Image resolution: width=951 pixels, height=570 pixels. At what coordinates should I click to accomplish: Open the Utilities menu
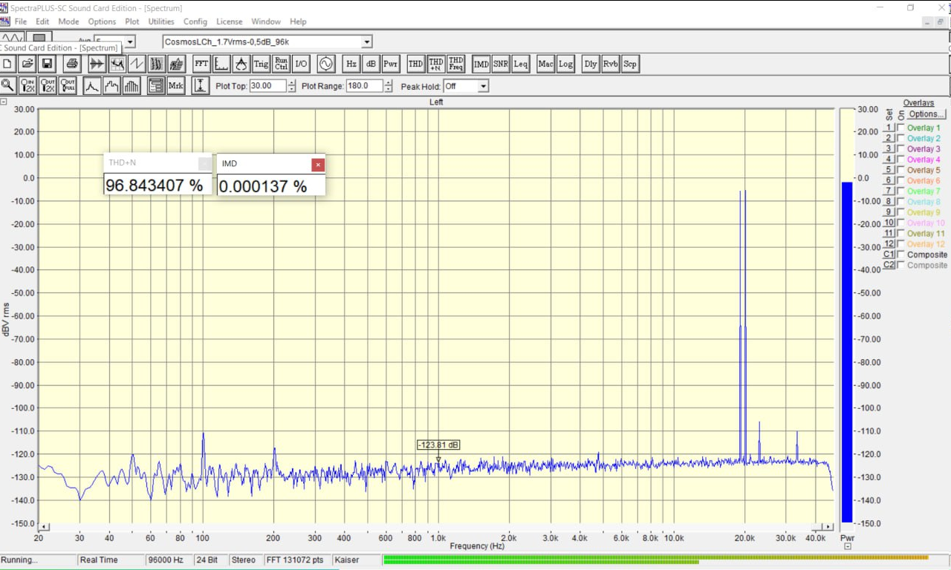161,22
